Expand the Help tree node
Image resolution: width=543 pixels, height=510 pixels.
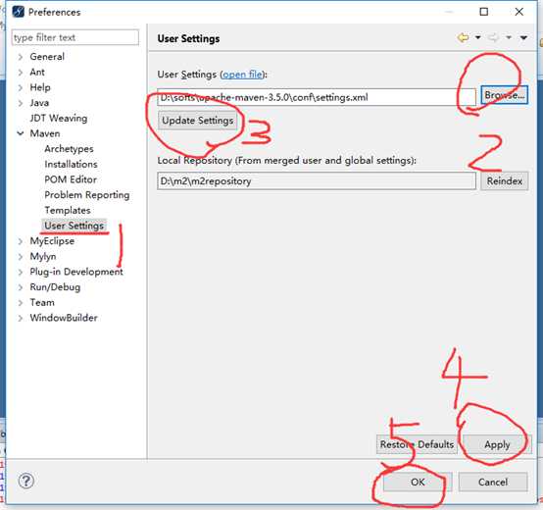click(20, 87)
